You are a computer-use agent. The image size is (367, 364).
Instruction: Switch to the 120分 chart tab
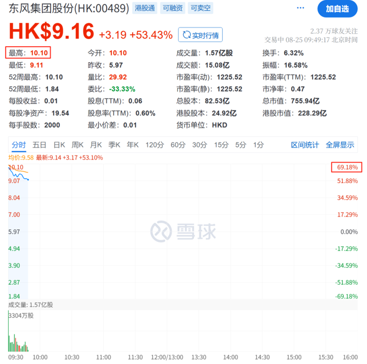(x=155, y=145)
